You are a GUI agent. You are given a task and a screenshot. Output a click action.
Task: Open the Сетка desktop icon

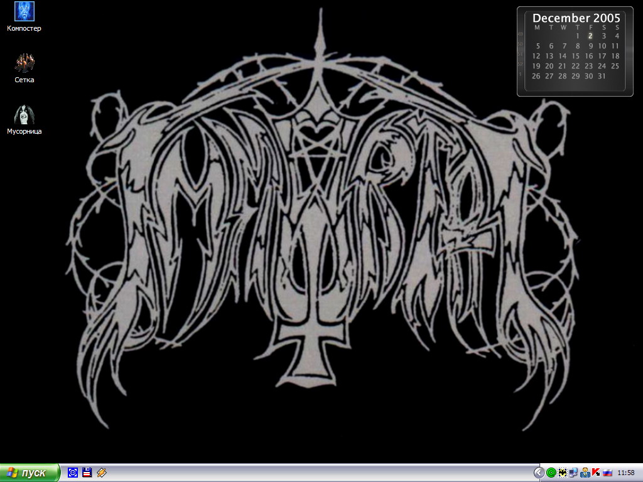click(24, 68)
